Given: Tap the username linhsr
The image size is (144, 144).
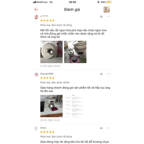Looking at the screenshot, I should coord(43,128).
